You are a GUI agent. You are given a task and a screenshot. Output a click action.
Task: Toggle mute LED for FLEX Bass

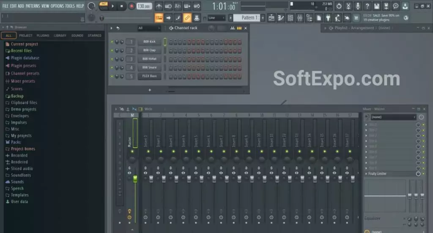point(112,76)
